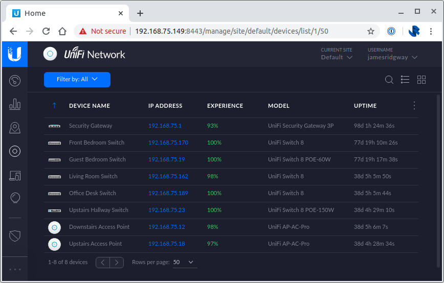Open IP link 192.168.75.1
The image size is (444, 283).
[x=165, y=126]
